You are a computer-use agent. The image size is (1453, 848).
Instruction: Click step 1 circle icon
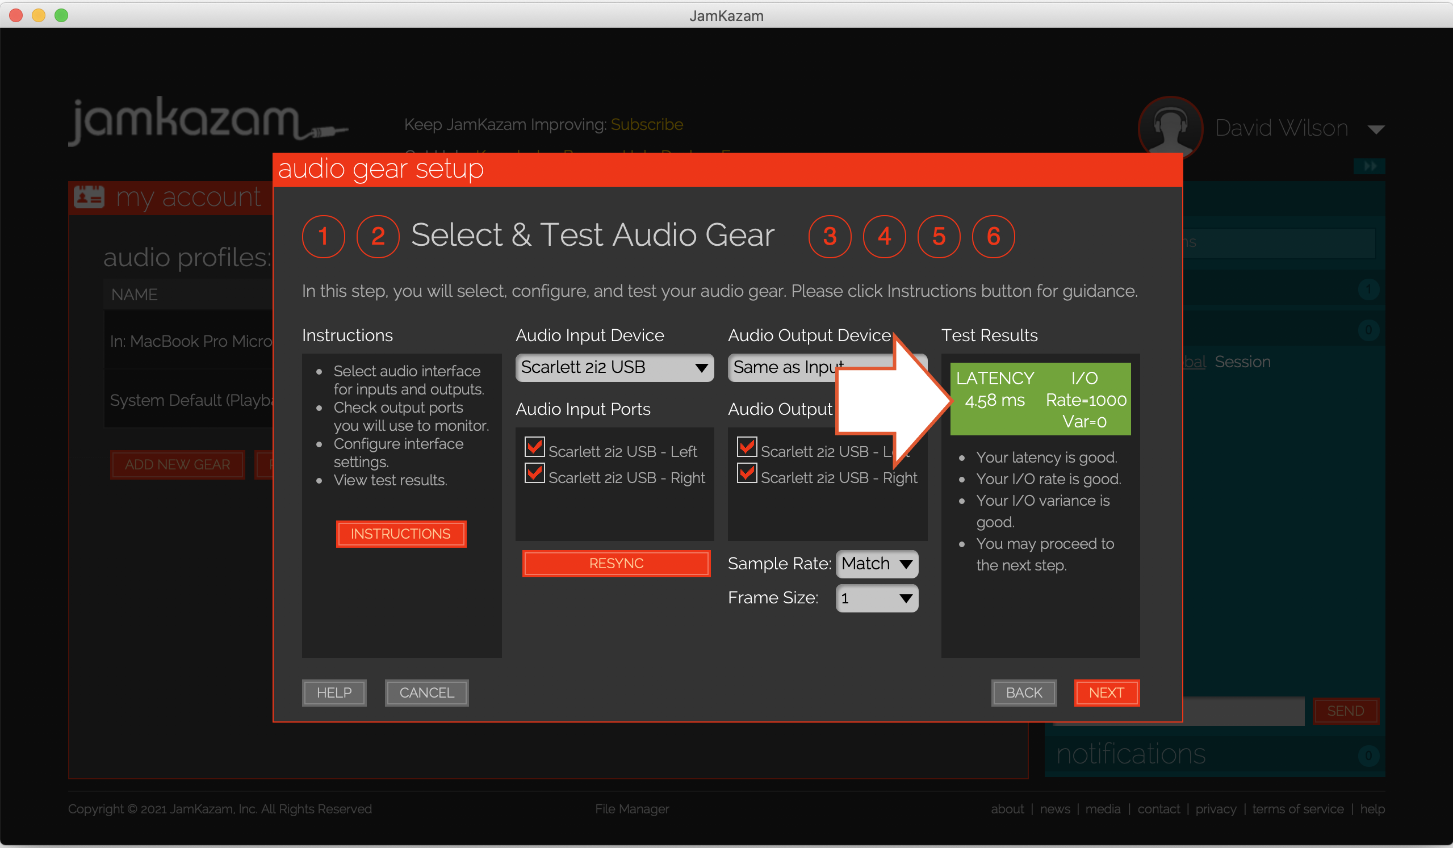click(324, 237)
